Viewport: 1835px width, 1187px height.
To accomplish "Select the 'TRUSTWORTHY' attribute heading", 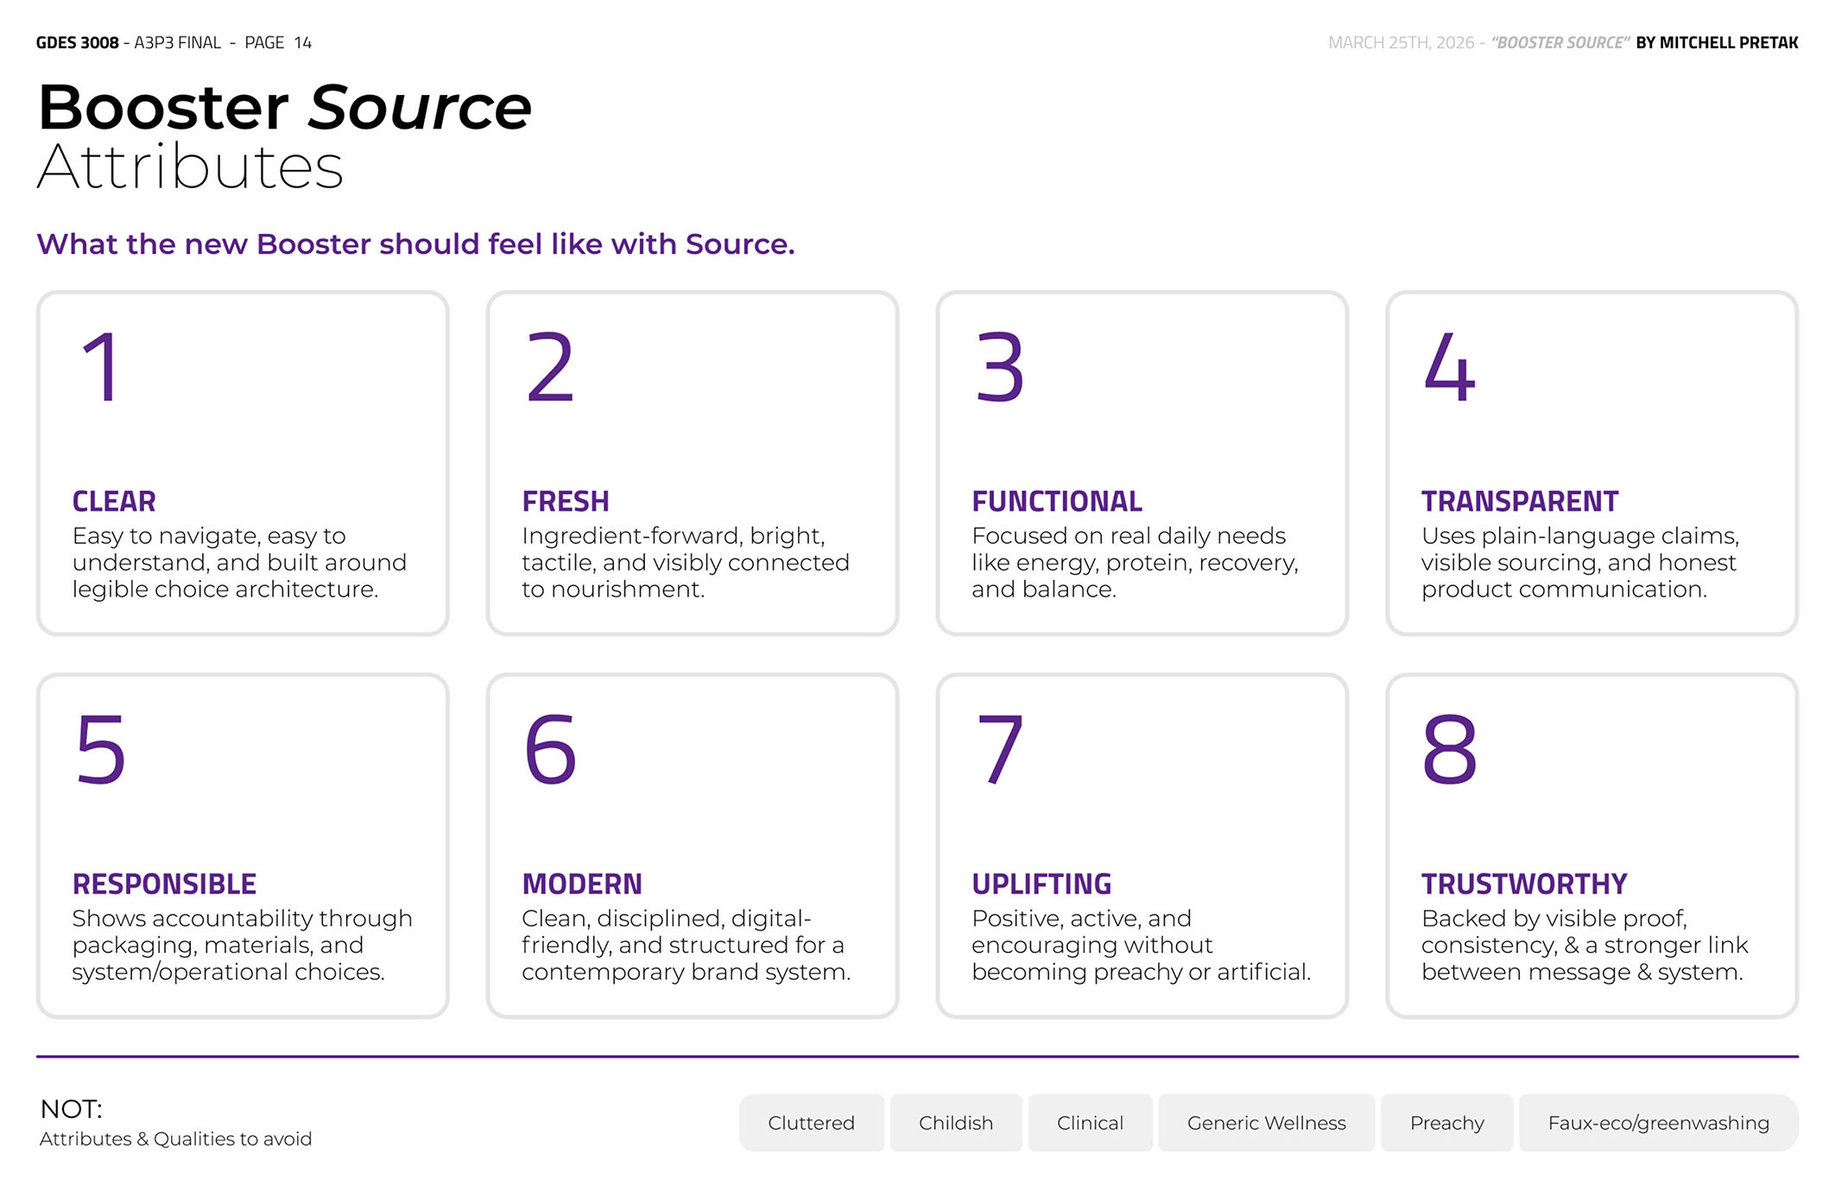I will tap(1524, 884).
